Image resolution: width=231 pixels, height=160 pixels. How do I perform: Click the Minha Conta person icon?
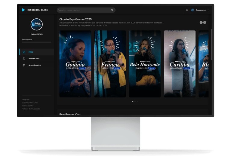(x=24, y=58)
